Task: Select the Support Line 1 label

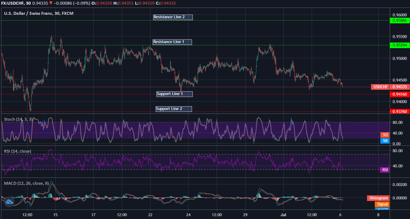Action: pyautogui.click(x=175, y=94)
